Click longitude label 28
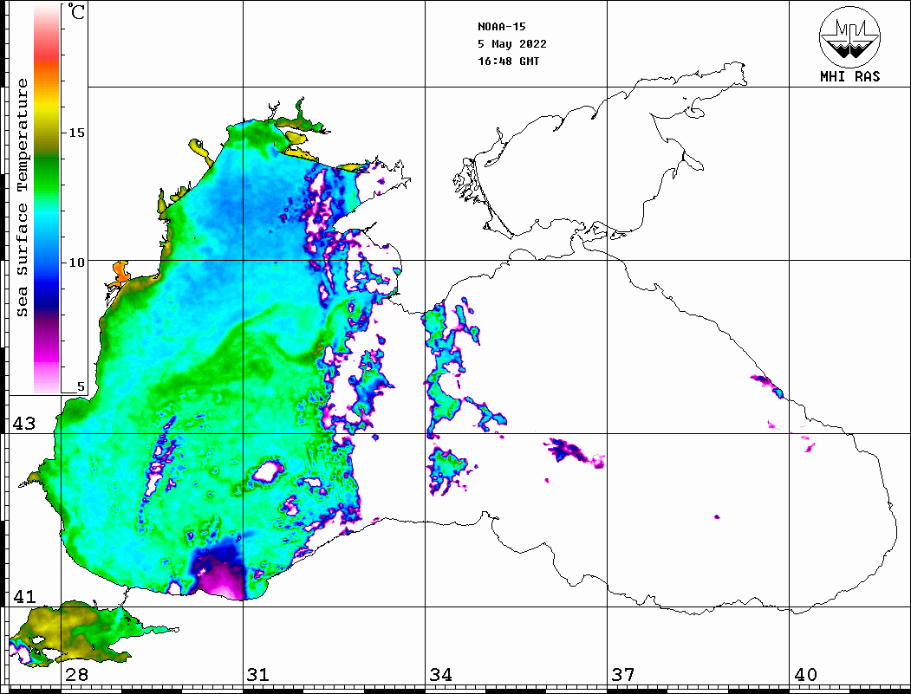 (x=76, y=674)
